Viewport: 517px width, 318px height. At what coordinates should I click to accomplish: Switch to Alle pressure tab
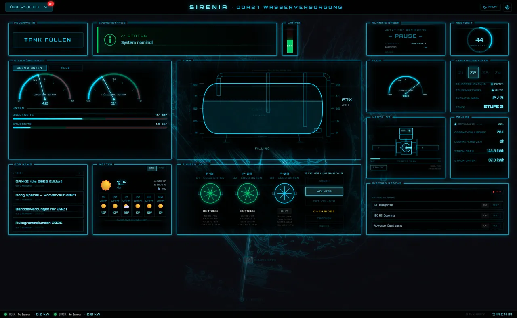pyautogui.click(x=65, y=68)
